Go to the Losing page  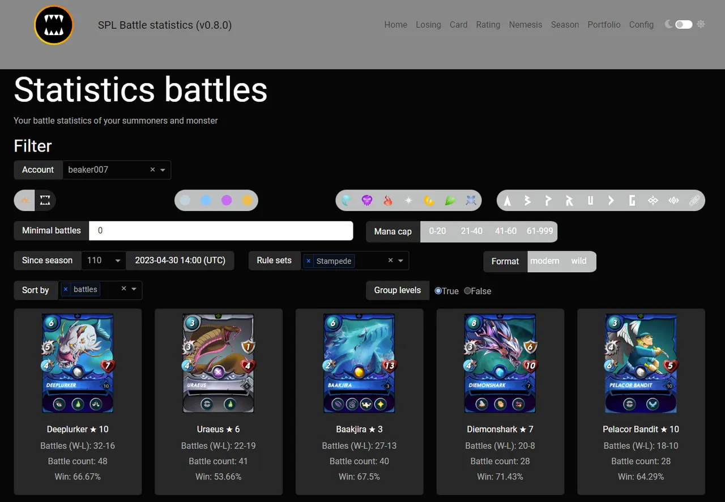pos(428,24)
